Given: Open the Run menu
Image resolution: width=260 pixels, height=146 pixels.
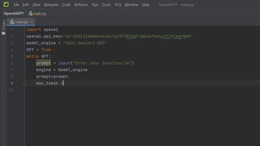Looking at the screenshot, I should [x=95, y=4].
